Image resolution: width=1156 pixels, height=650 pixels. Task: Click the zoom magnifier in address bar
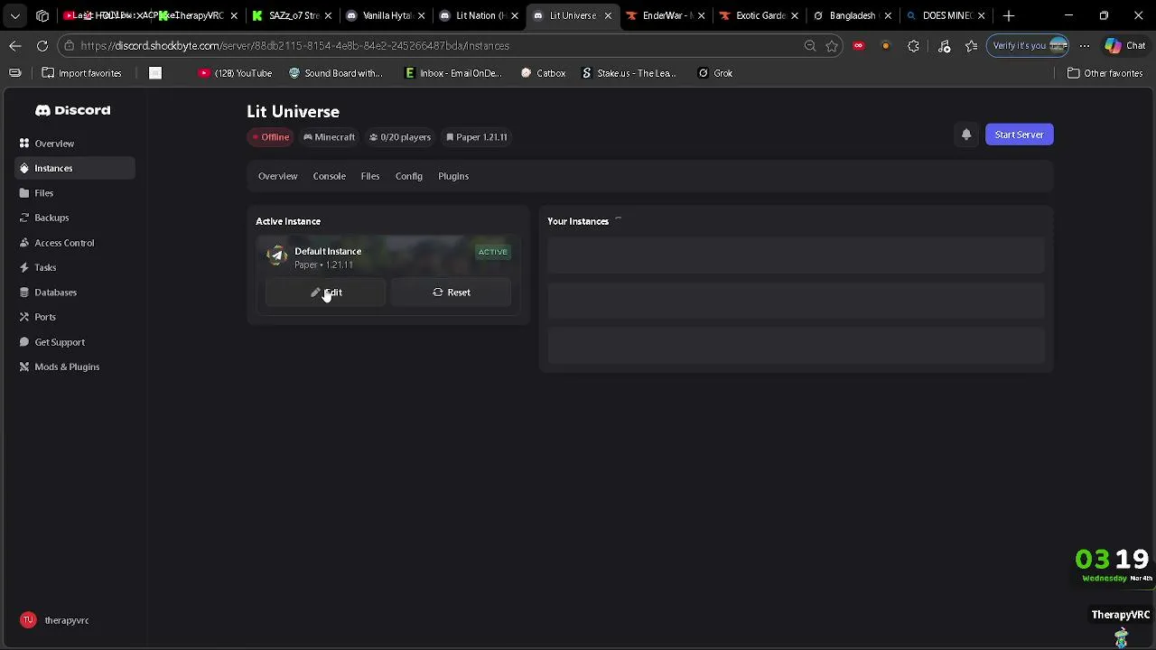(x=810, y=45)
